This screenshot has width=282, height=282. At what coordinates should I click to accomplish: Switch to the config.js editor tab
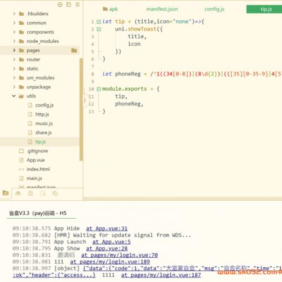coord(214,9)
